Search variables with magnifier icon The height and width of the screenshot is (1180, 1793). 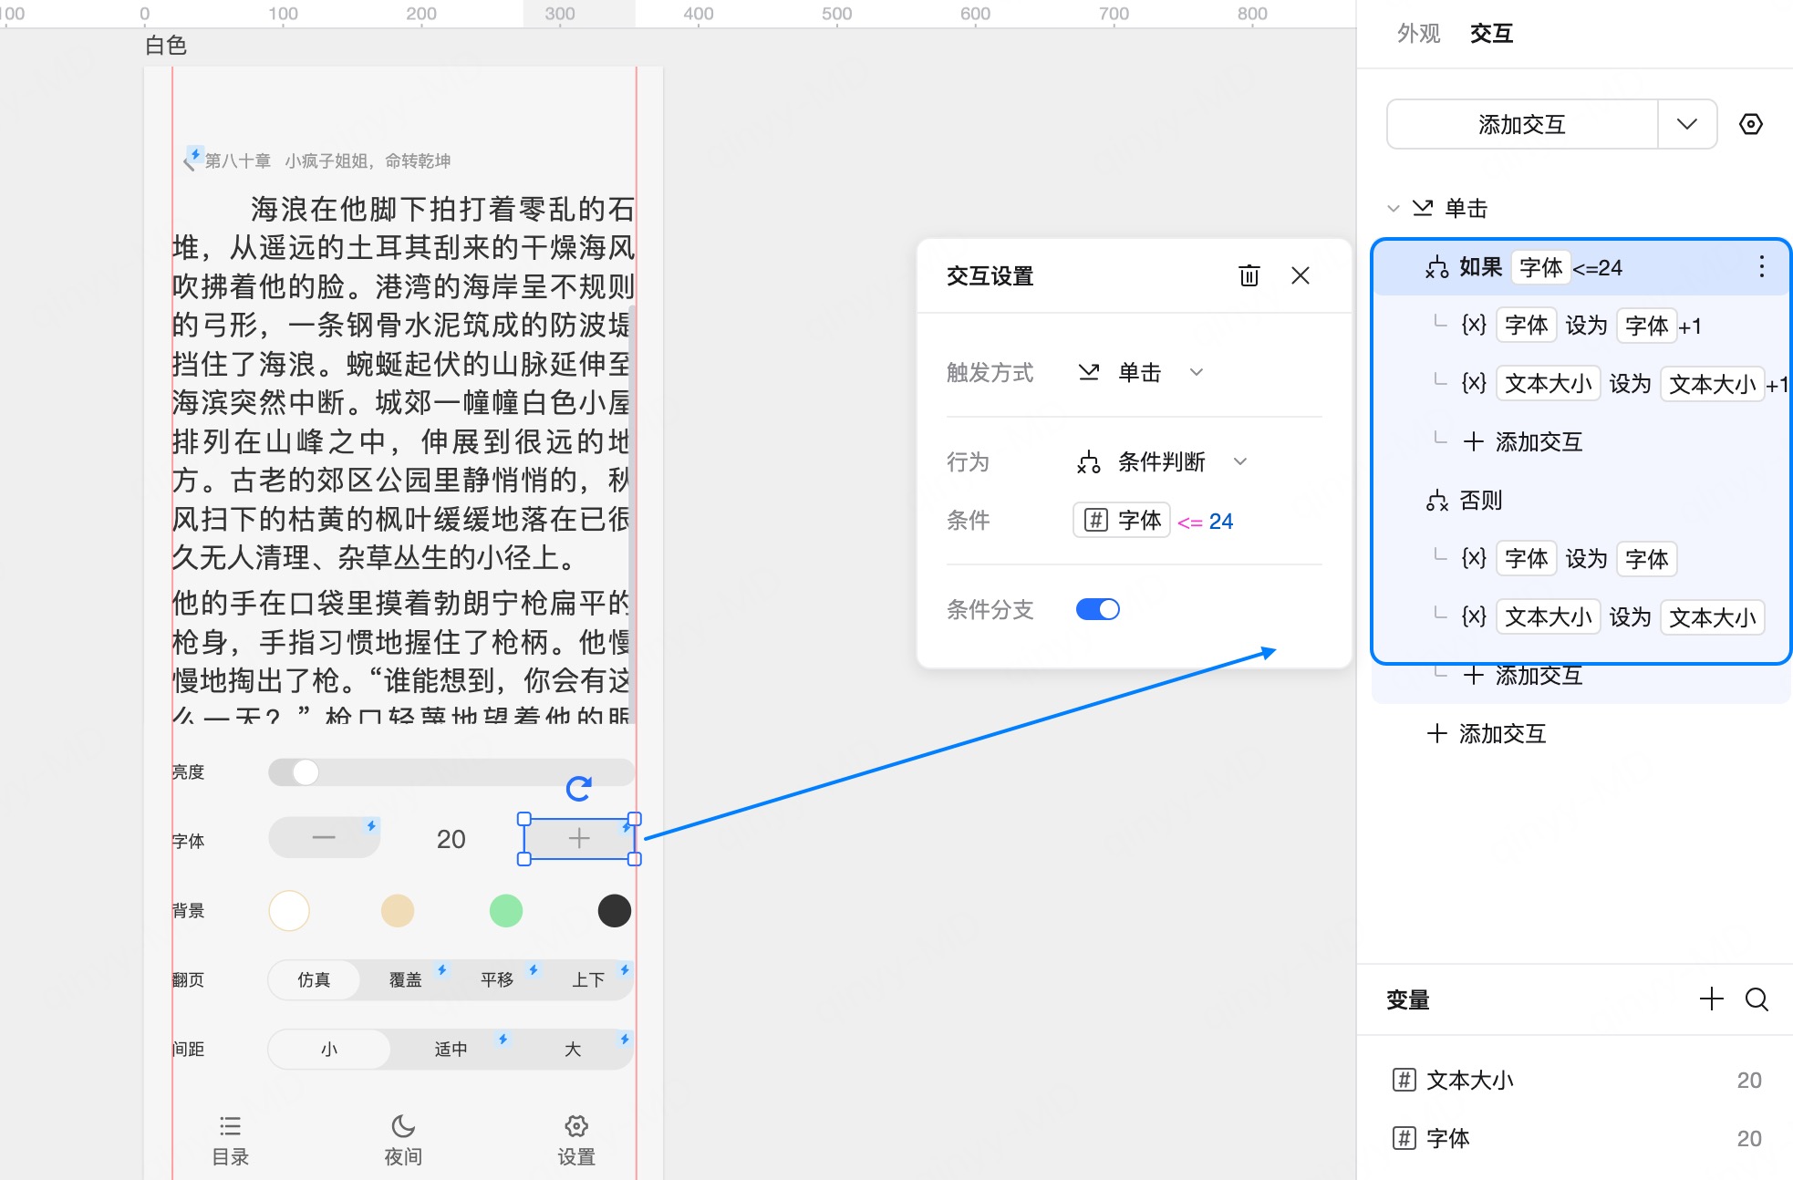(x=1757, y=999)
